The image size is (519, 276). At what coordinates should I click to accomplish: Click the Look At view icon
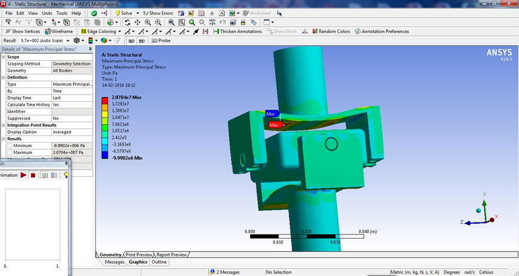pyautogui.click(x=223, y=23)
